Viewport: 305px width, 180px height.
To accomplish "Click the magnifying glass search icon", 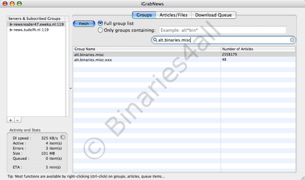I will tap(155, 40).
